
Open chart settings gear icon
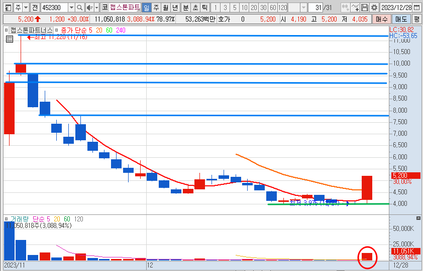tap(374, 8)
